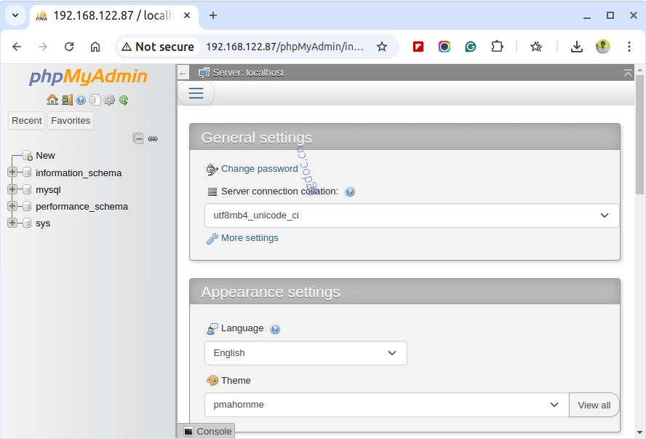Screen dimensions: 646x439
Task: Select the sys database
Action: pyautogui.click(x=43, y=224)
